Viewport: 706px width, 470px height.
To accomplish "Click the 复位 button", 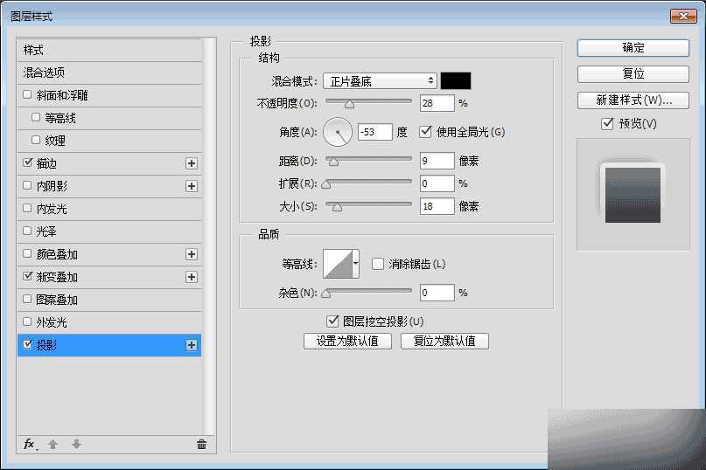I will coord(633,73).
